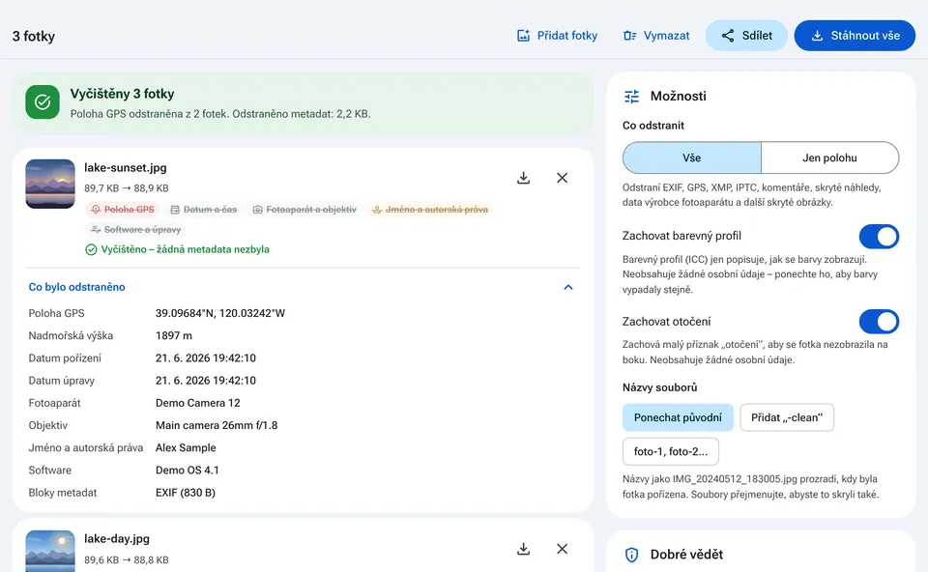Click the 3 fotky heading
The image size is (928, 572).
click(34, 36)
